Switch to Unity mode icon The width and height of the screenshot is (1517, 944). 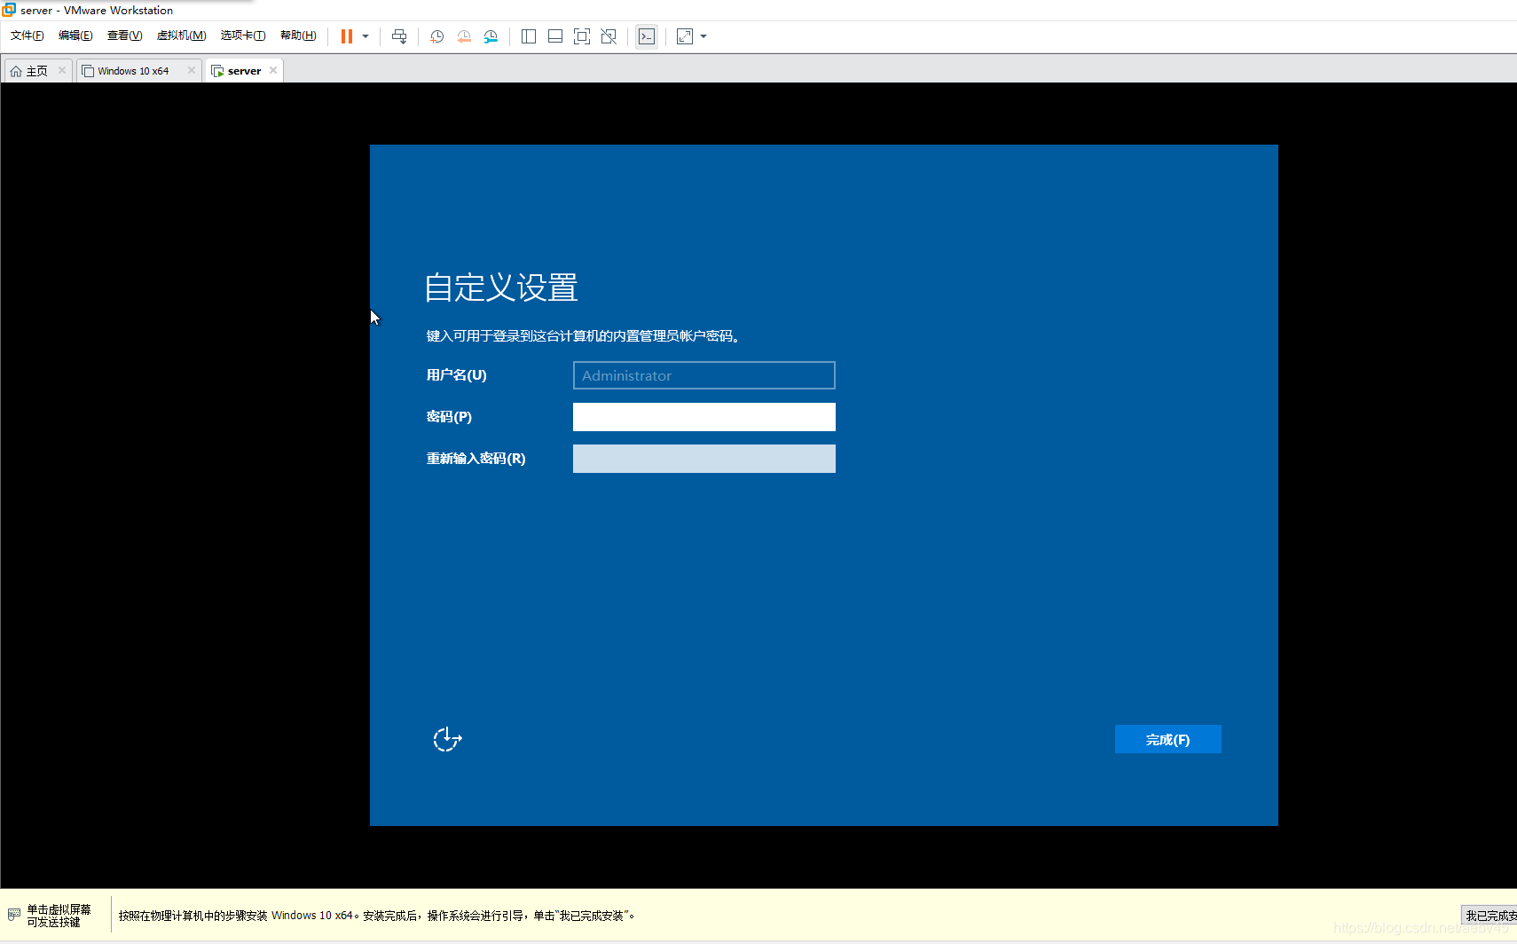click(x=609, y=36)
